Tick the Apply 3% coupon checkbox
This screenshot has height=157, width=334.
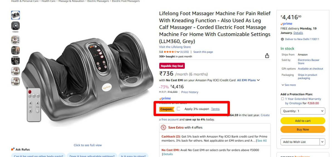pyautogui.click(x=178, y=109)
